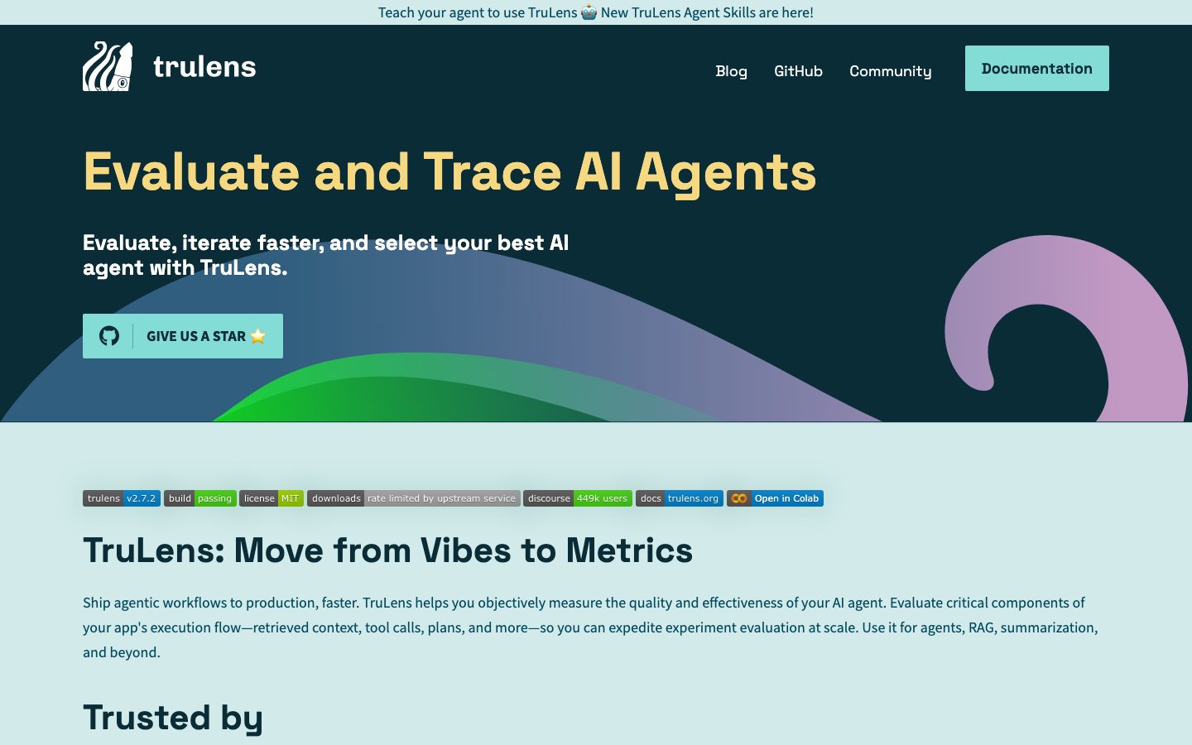Screen dimensions: 1192x745
Task: Open the license MIT badge
Action: 272,498
